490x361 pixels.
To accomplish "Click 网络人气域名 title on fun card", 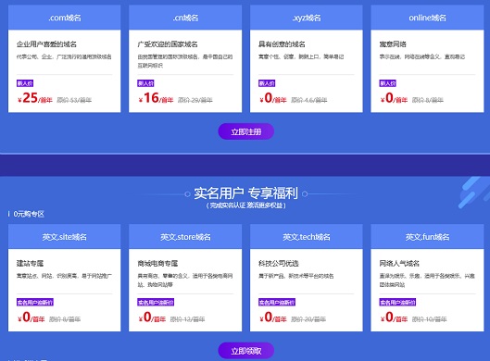I will pos(399,263).
